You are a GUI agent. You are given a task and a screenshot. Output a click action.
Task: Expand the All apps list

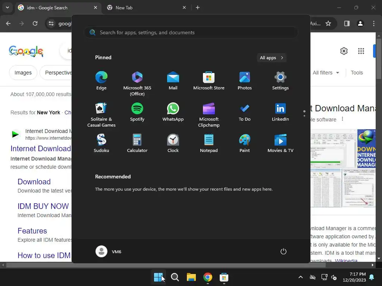click(272, 58)
